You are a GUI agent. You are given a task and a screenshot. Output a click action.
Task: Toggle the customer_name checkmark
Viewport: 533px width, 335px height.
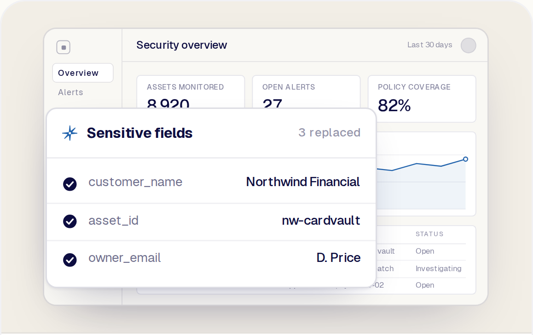(x=70, y=184)
